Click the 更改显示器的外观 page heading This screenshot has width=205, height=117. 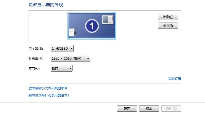pyautogui.click(x=46, y=5)
